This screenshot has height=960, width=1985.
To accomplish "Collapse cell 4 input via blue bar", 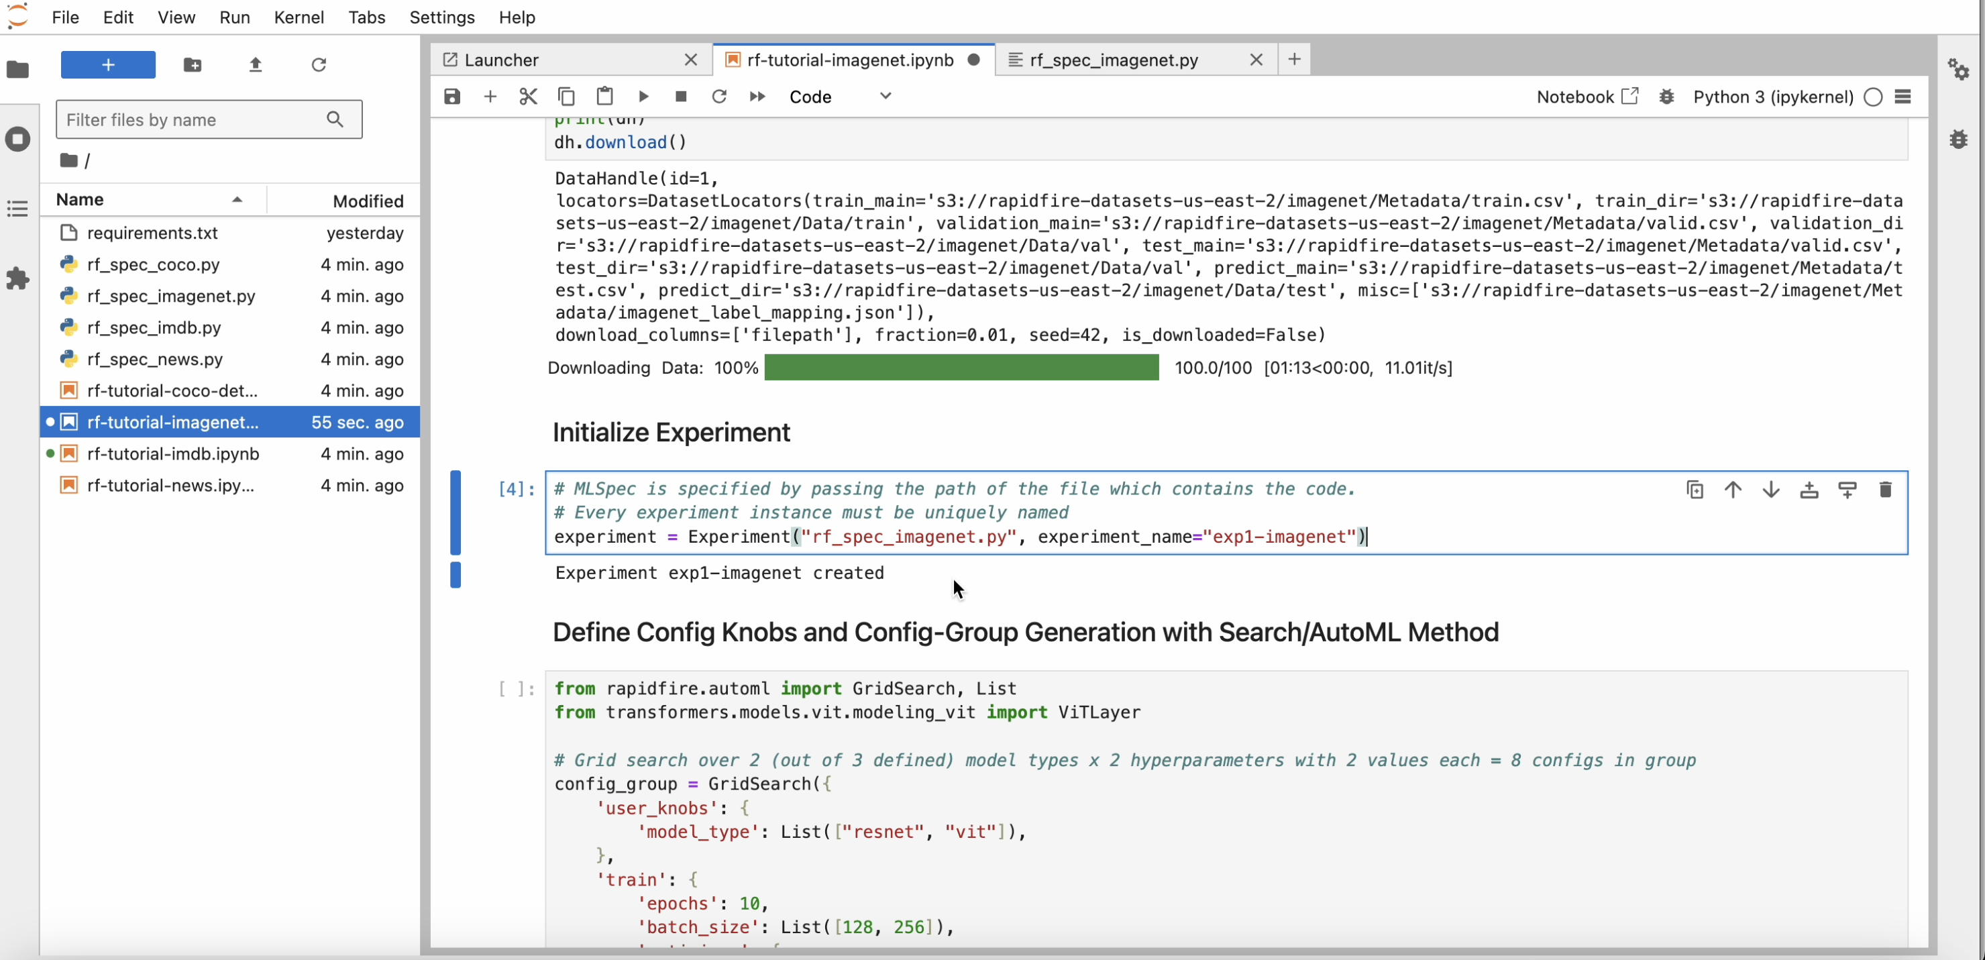I will coord(455,513).
